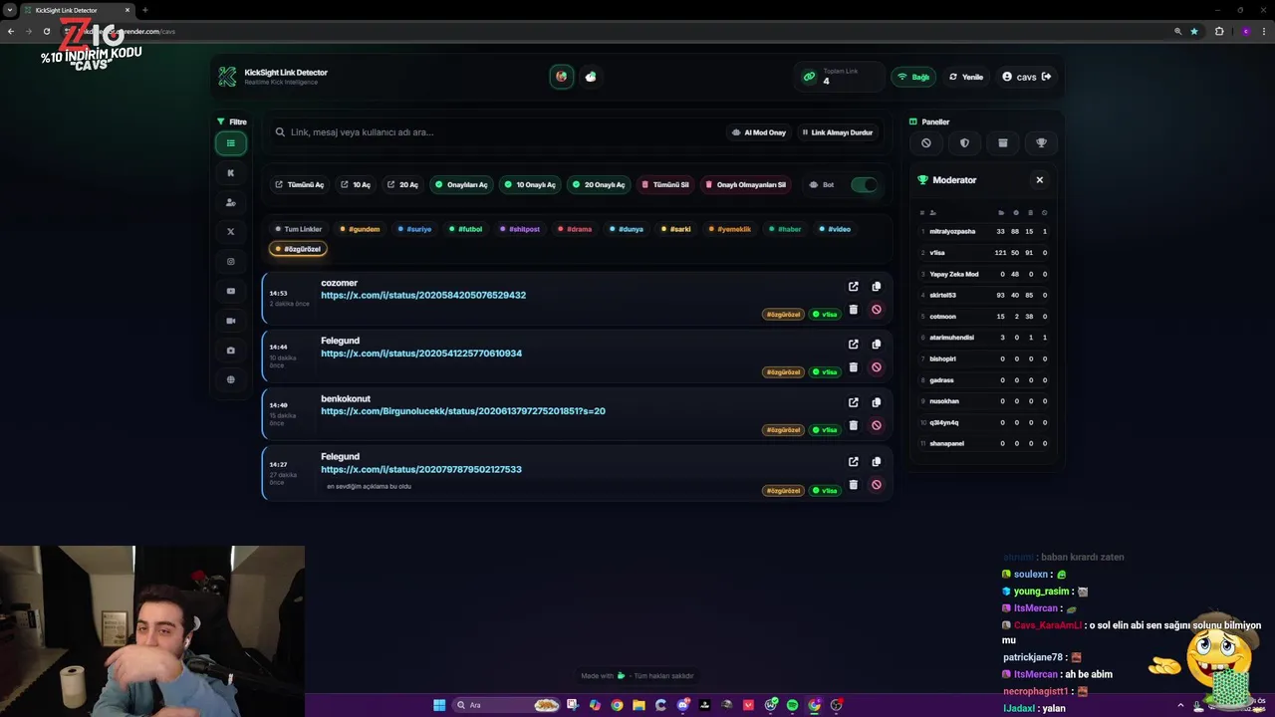Open the user filter icon in sidebar
Screen dimensions: 1275x717
[230, 202]
